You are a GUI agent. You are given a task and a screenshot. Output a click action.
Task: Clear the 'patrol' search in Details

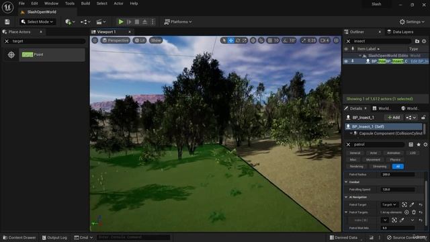click(348, 145)
